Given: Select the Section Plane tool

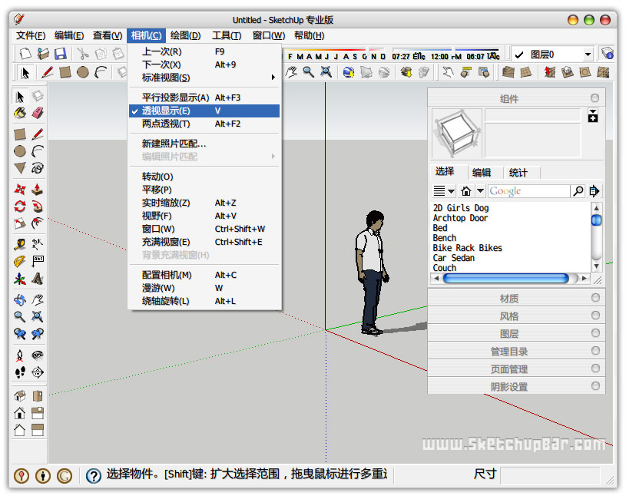Looking at the screenshot, I should point(38,372).
